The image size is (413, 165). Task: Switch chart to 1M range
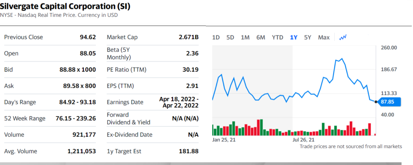(245, 37)
